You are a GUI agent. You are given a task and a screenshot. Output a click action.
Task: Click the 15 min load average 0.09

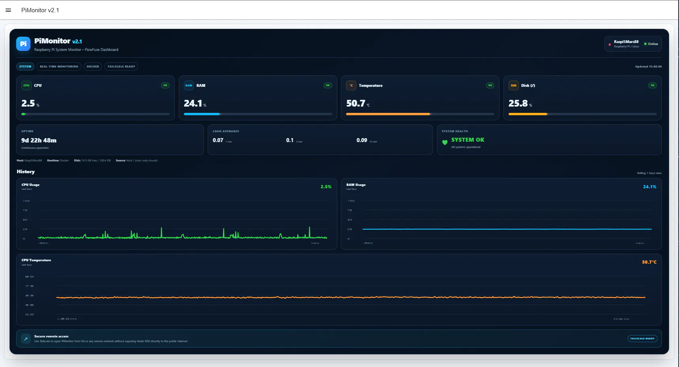coord(362,140)
